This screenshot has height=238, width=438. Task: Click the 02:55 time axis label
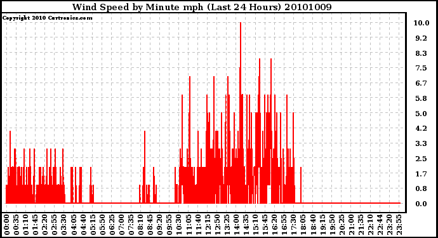(x=55, y=225)
